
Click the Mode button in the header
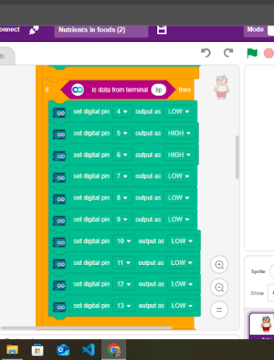click(256, 29)
